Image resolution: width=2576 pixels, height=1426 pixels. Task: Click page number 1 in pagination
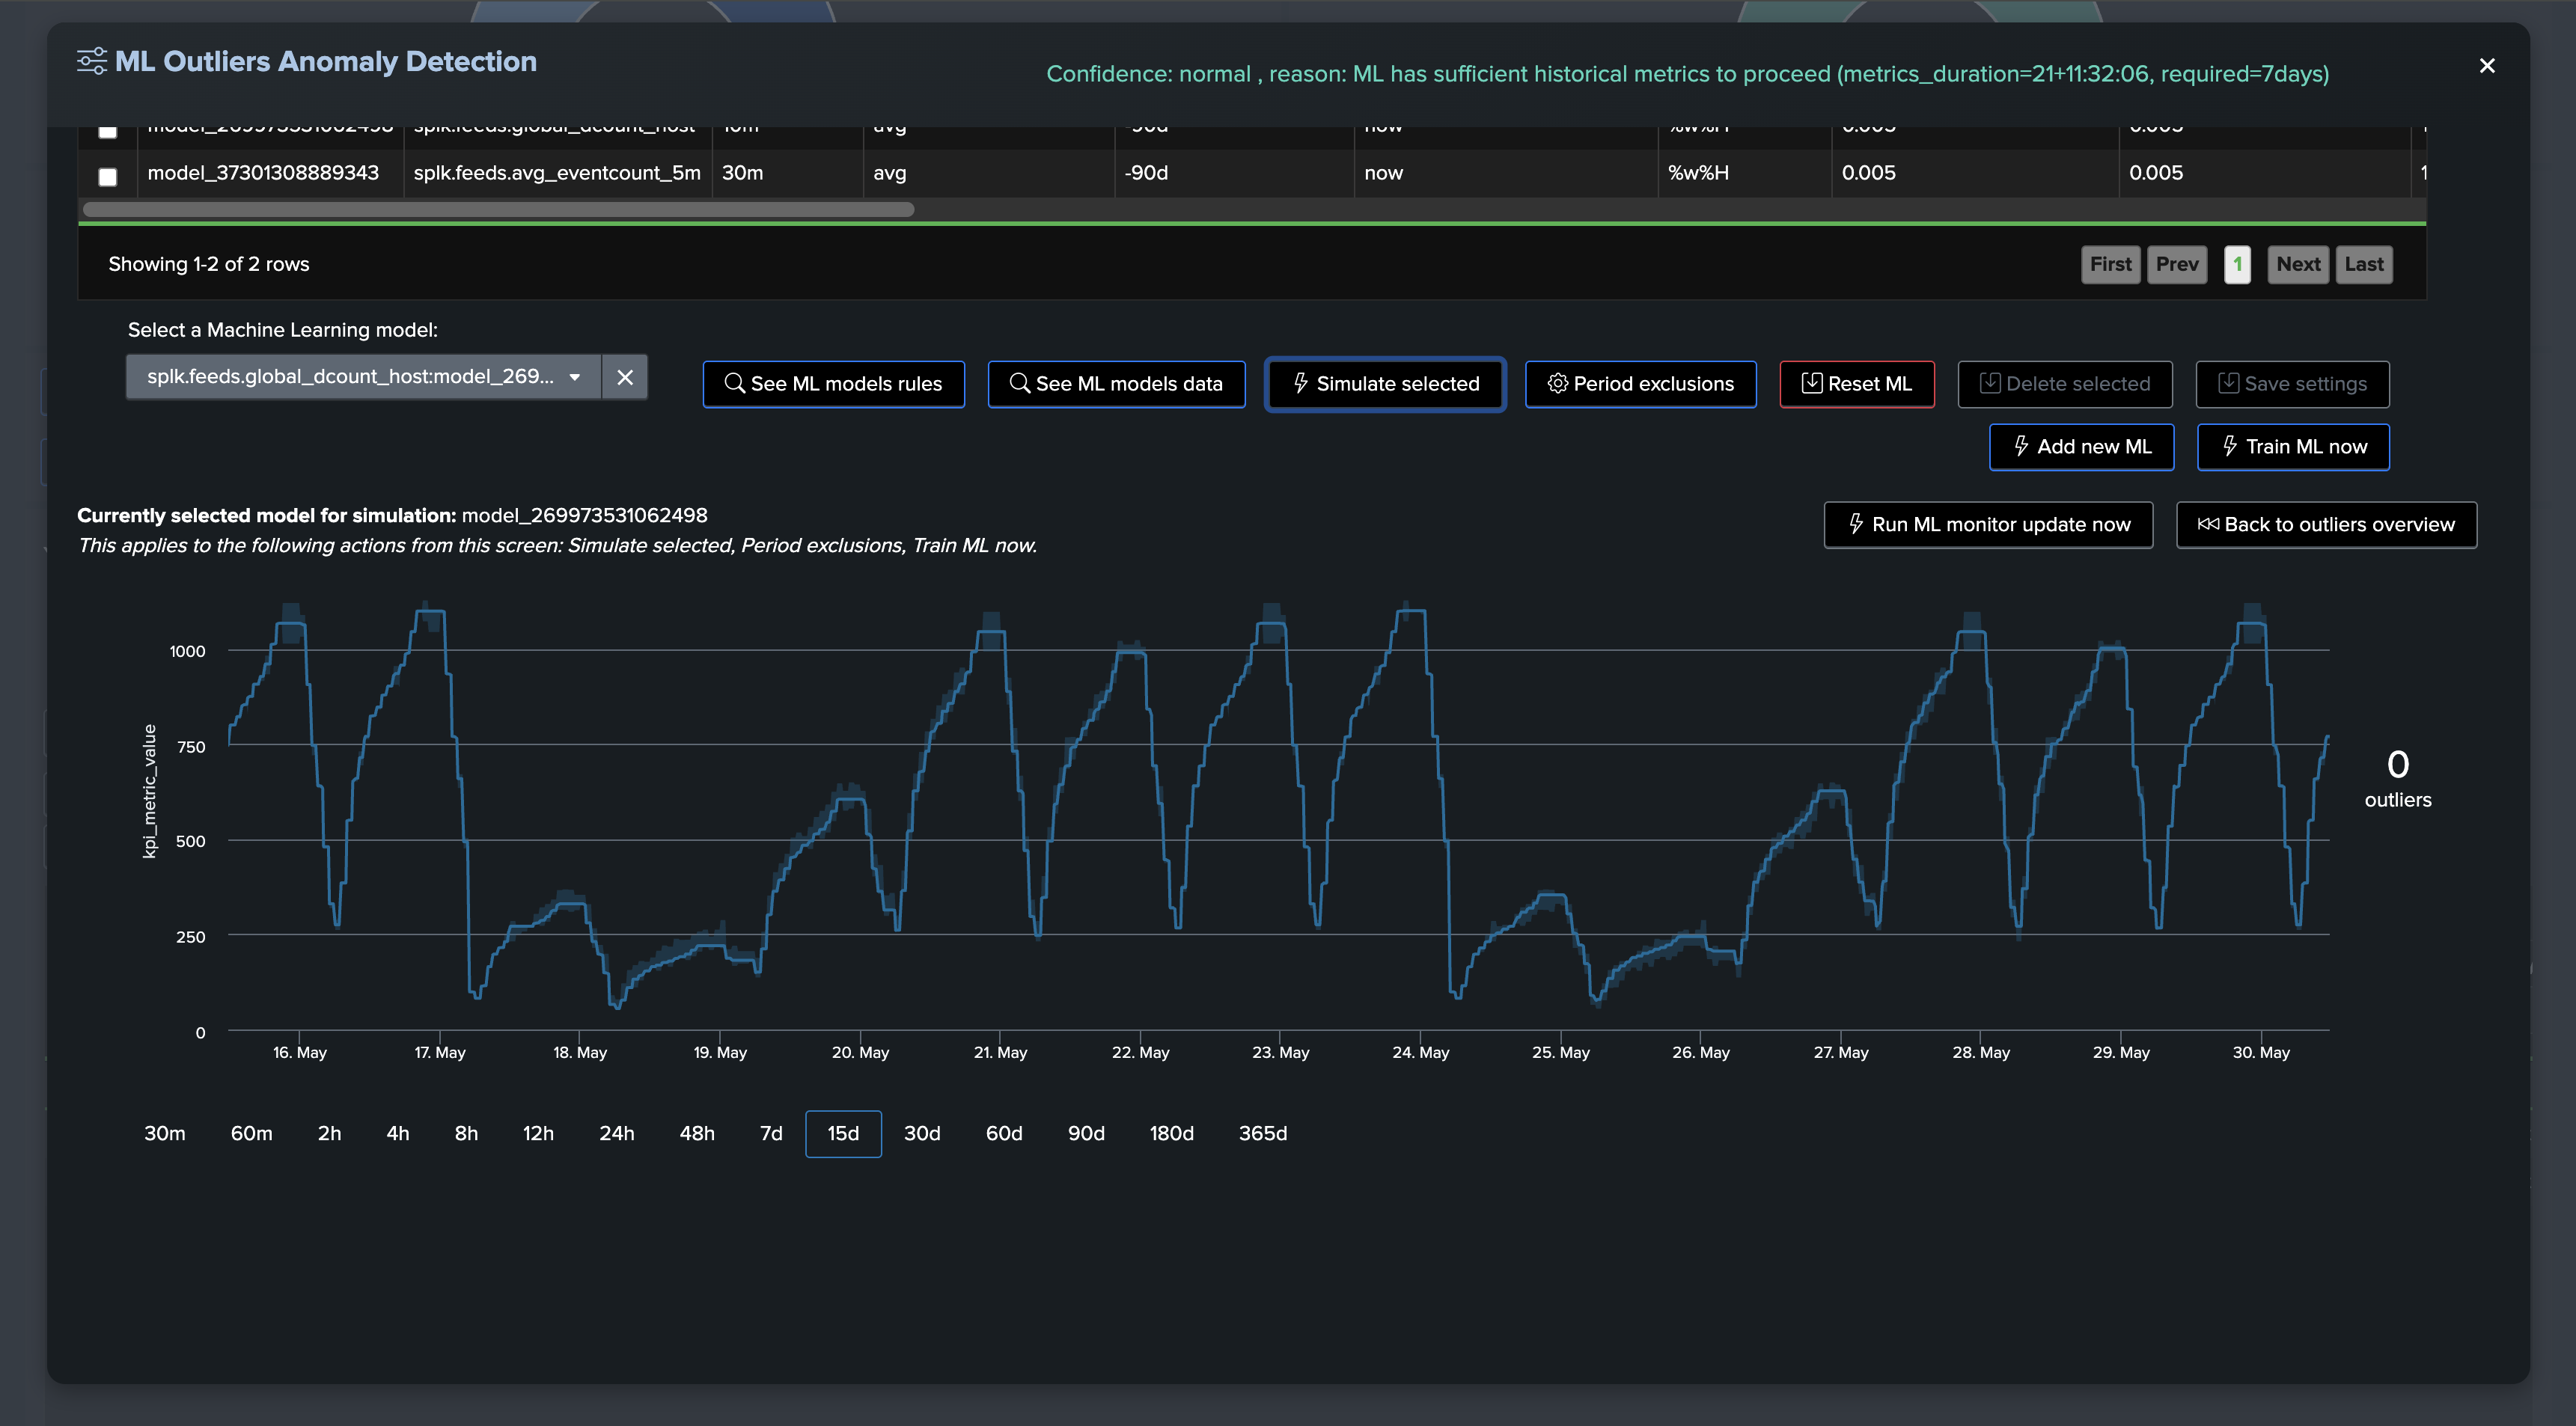(x=2237, y=265)
